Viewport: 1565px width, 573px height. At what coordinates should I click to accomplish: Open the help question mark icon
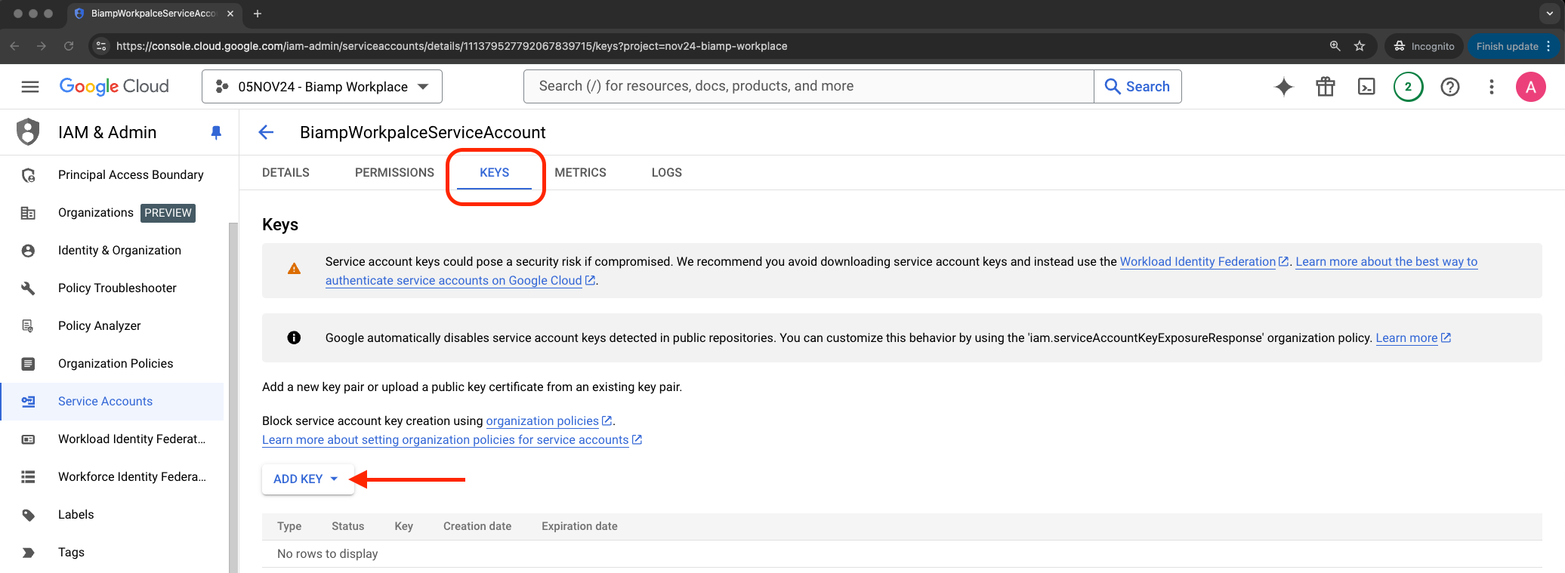coord(1449,87)
